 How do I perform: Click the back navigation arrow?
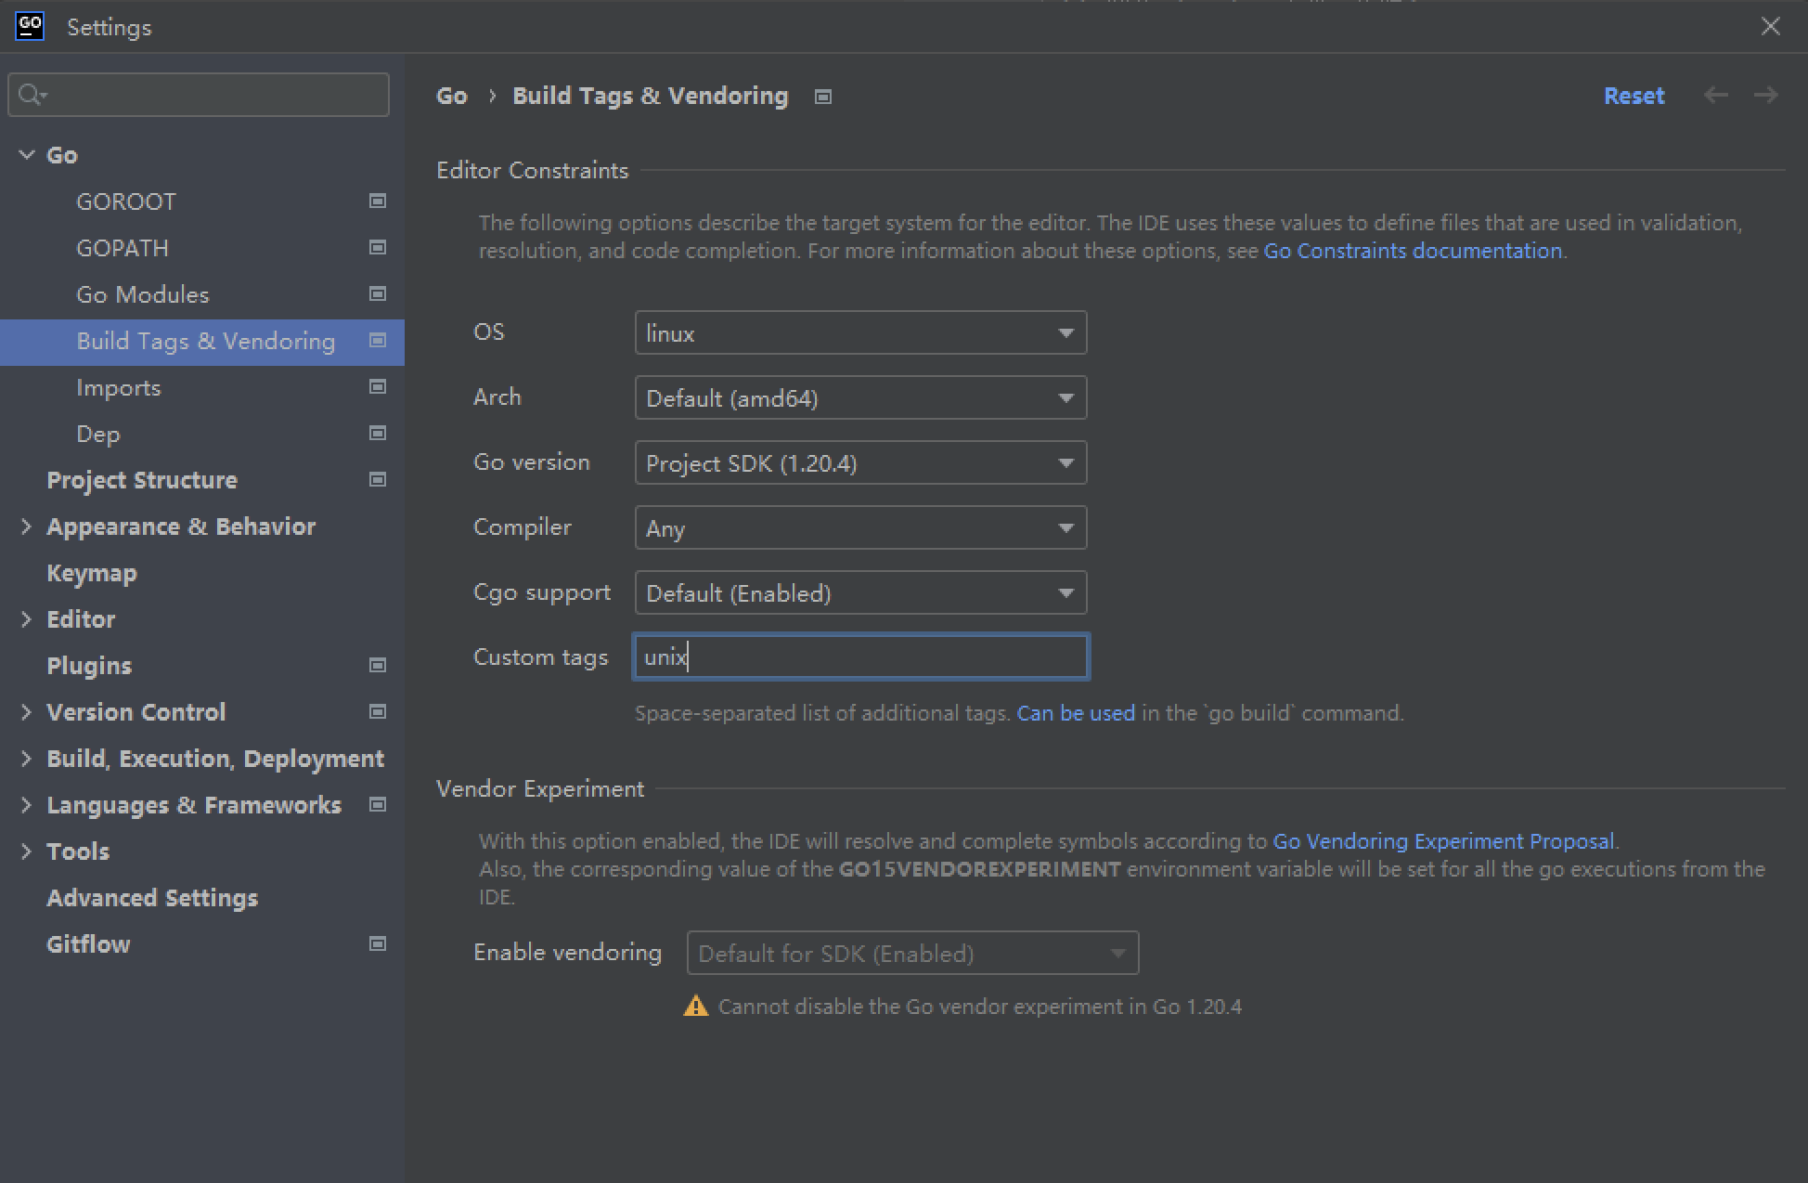[1716, 96]
